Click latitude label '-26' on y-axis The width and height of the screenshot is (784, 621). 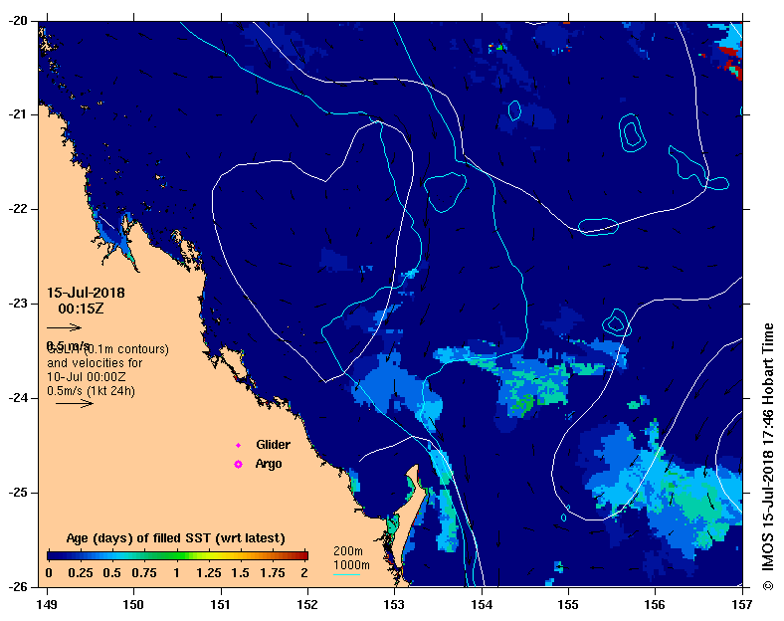click(x=18, y=587)
